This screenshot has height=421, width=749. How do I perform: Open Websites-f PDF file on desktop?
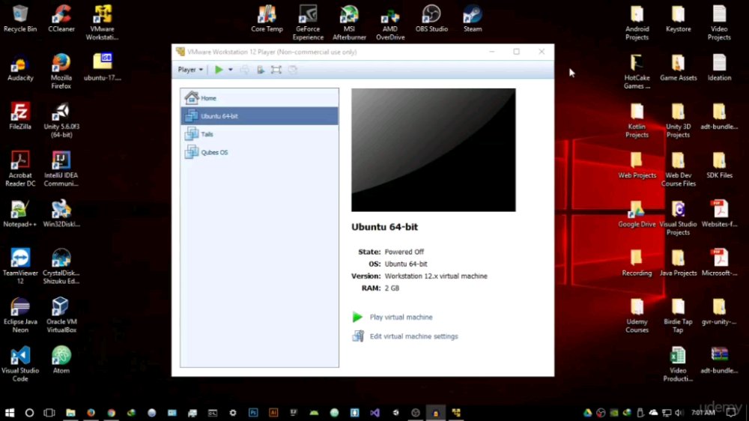click(x=719, y=214)
